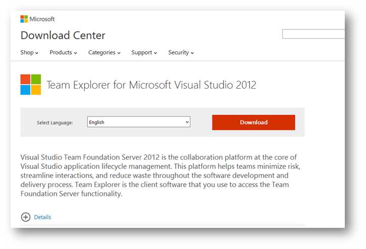Click the Microsoft logo in the header
This screenshot has width=366, height=249.
point(37,19)
